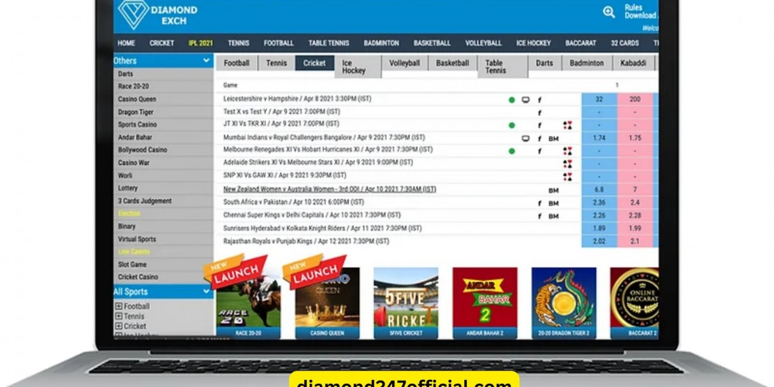This screenshot has height=387, width=774.
Task: Open the magnifier search icon in header
Action: click(609, 12)
